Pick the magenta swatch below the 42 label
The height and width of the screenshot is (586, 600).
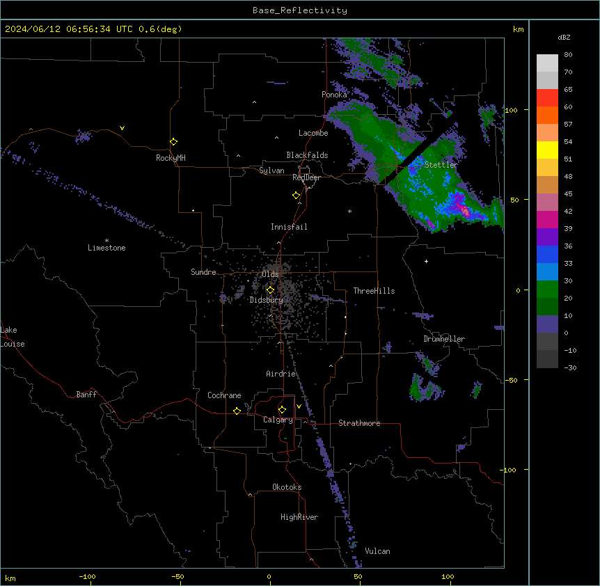(x=547, y=219)
